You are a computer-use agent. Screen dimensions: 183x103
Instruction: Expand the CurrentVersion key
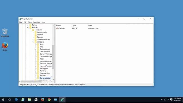click(x=35, y=49)
